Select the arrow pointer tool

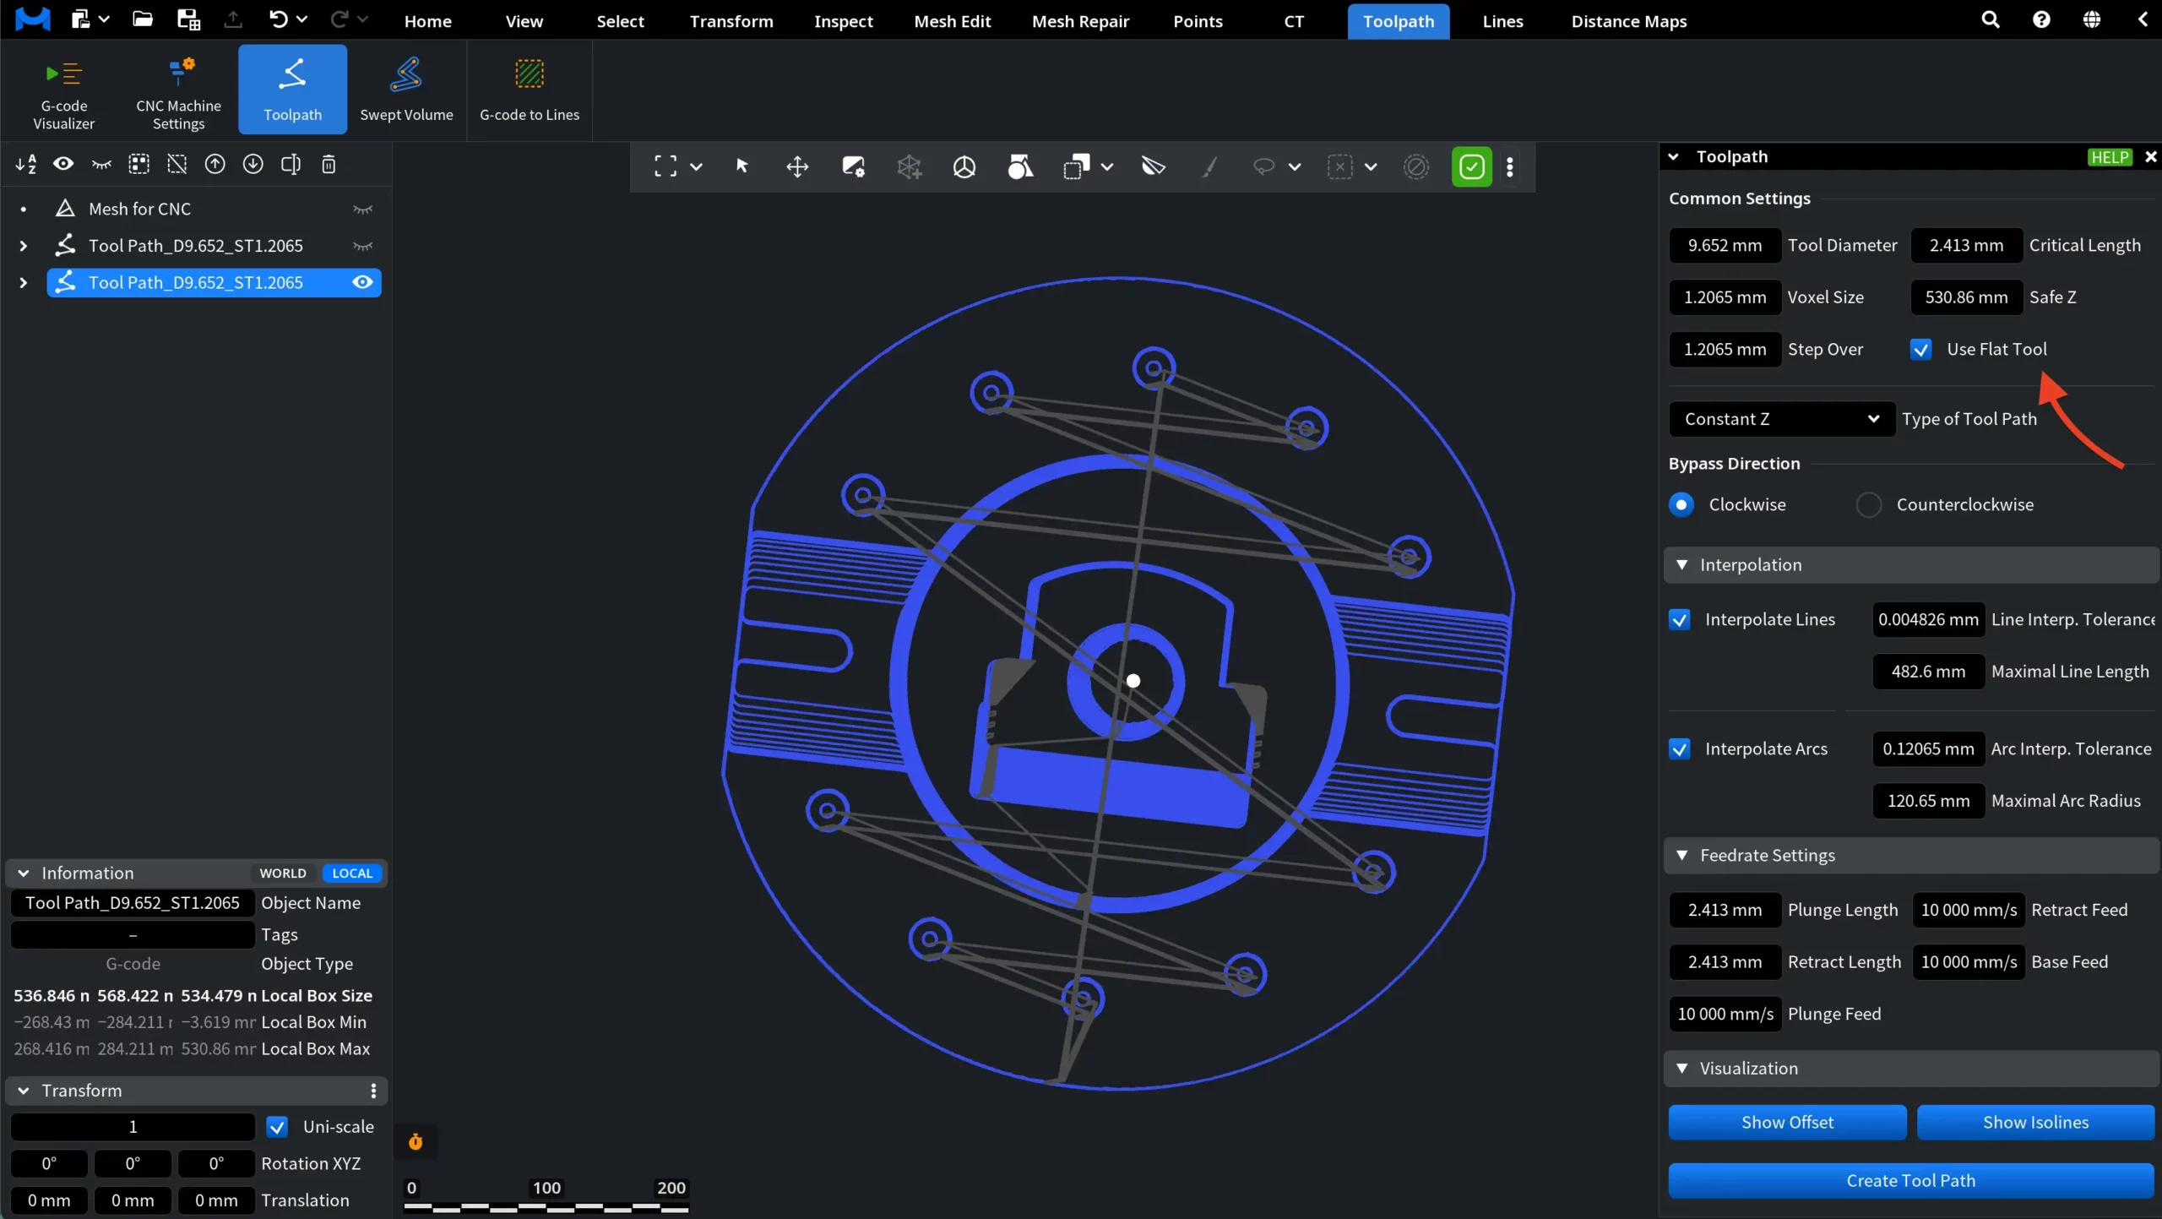(742, 166)
